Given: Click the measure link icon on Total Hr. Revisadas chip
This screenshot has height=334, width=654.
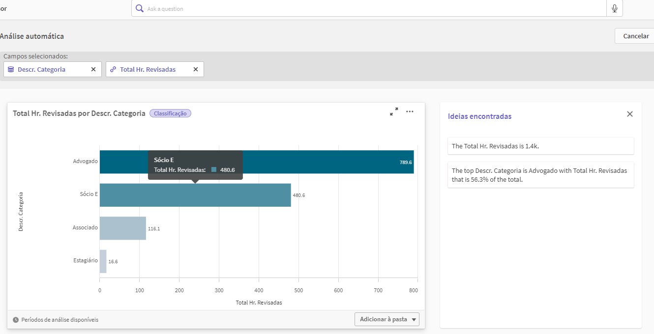Looking at the screenshot, I should [114, 69].
